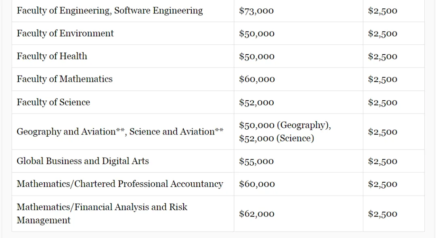
Task: Select $50,000 in Faculty of Environment row
Action: coord(256,34)
